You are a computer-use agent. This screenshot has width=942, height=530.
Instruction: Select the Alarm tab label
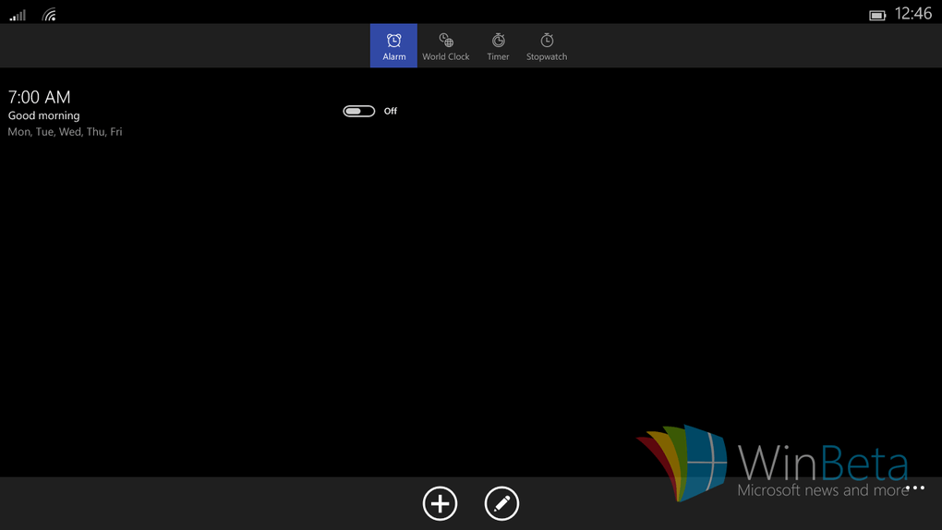(394, 57)
